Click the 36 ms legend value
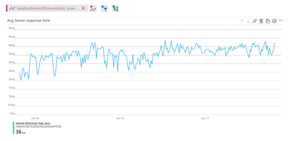The height and width of the screenshot is (141, 289). [x=20, y=132]
